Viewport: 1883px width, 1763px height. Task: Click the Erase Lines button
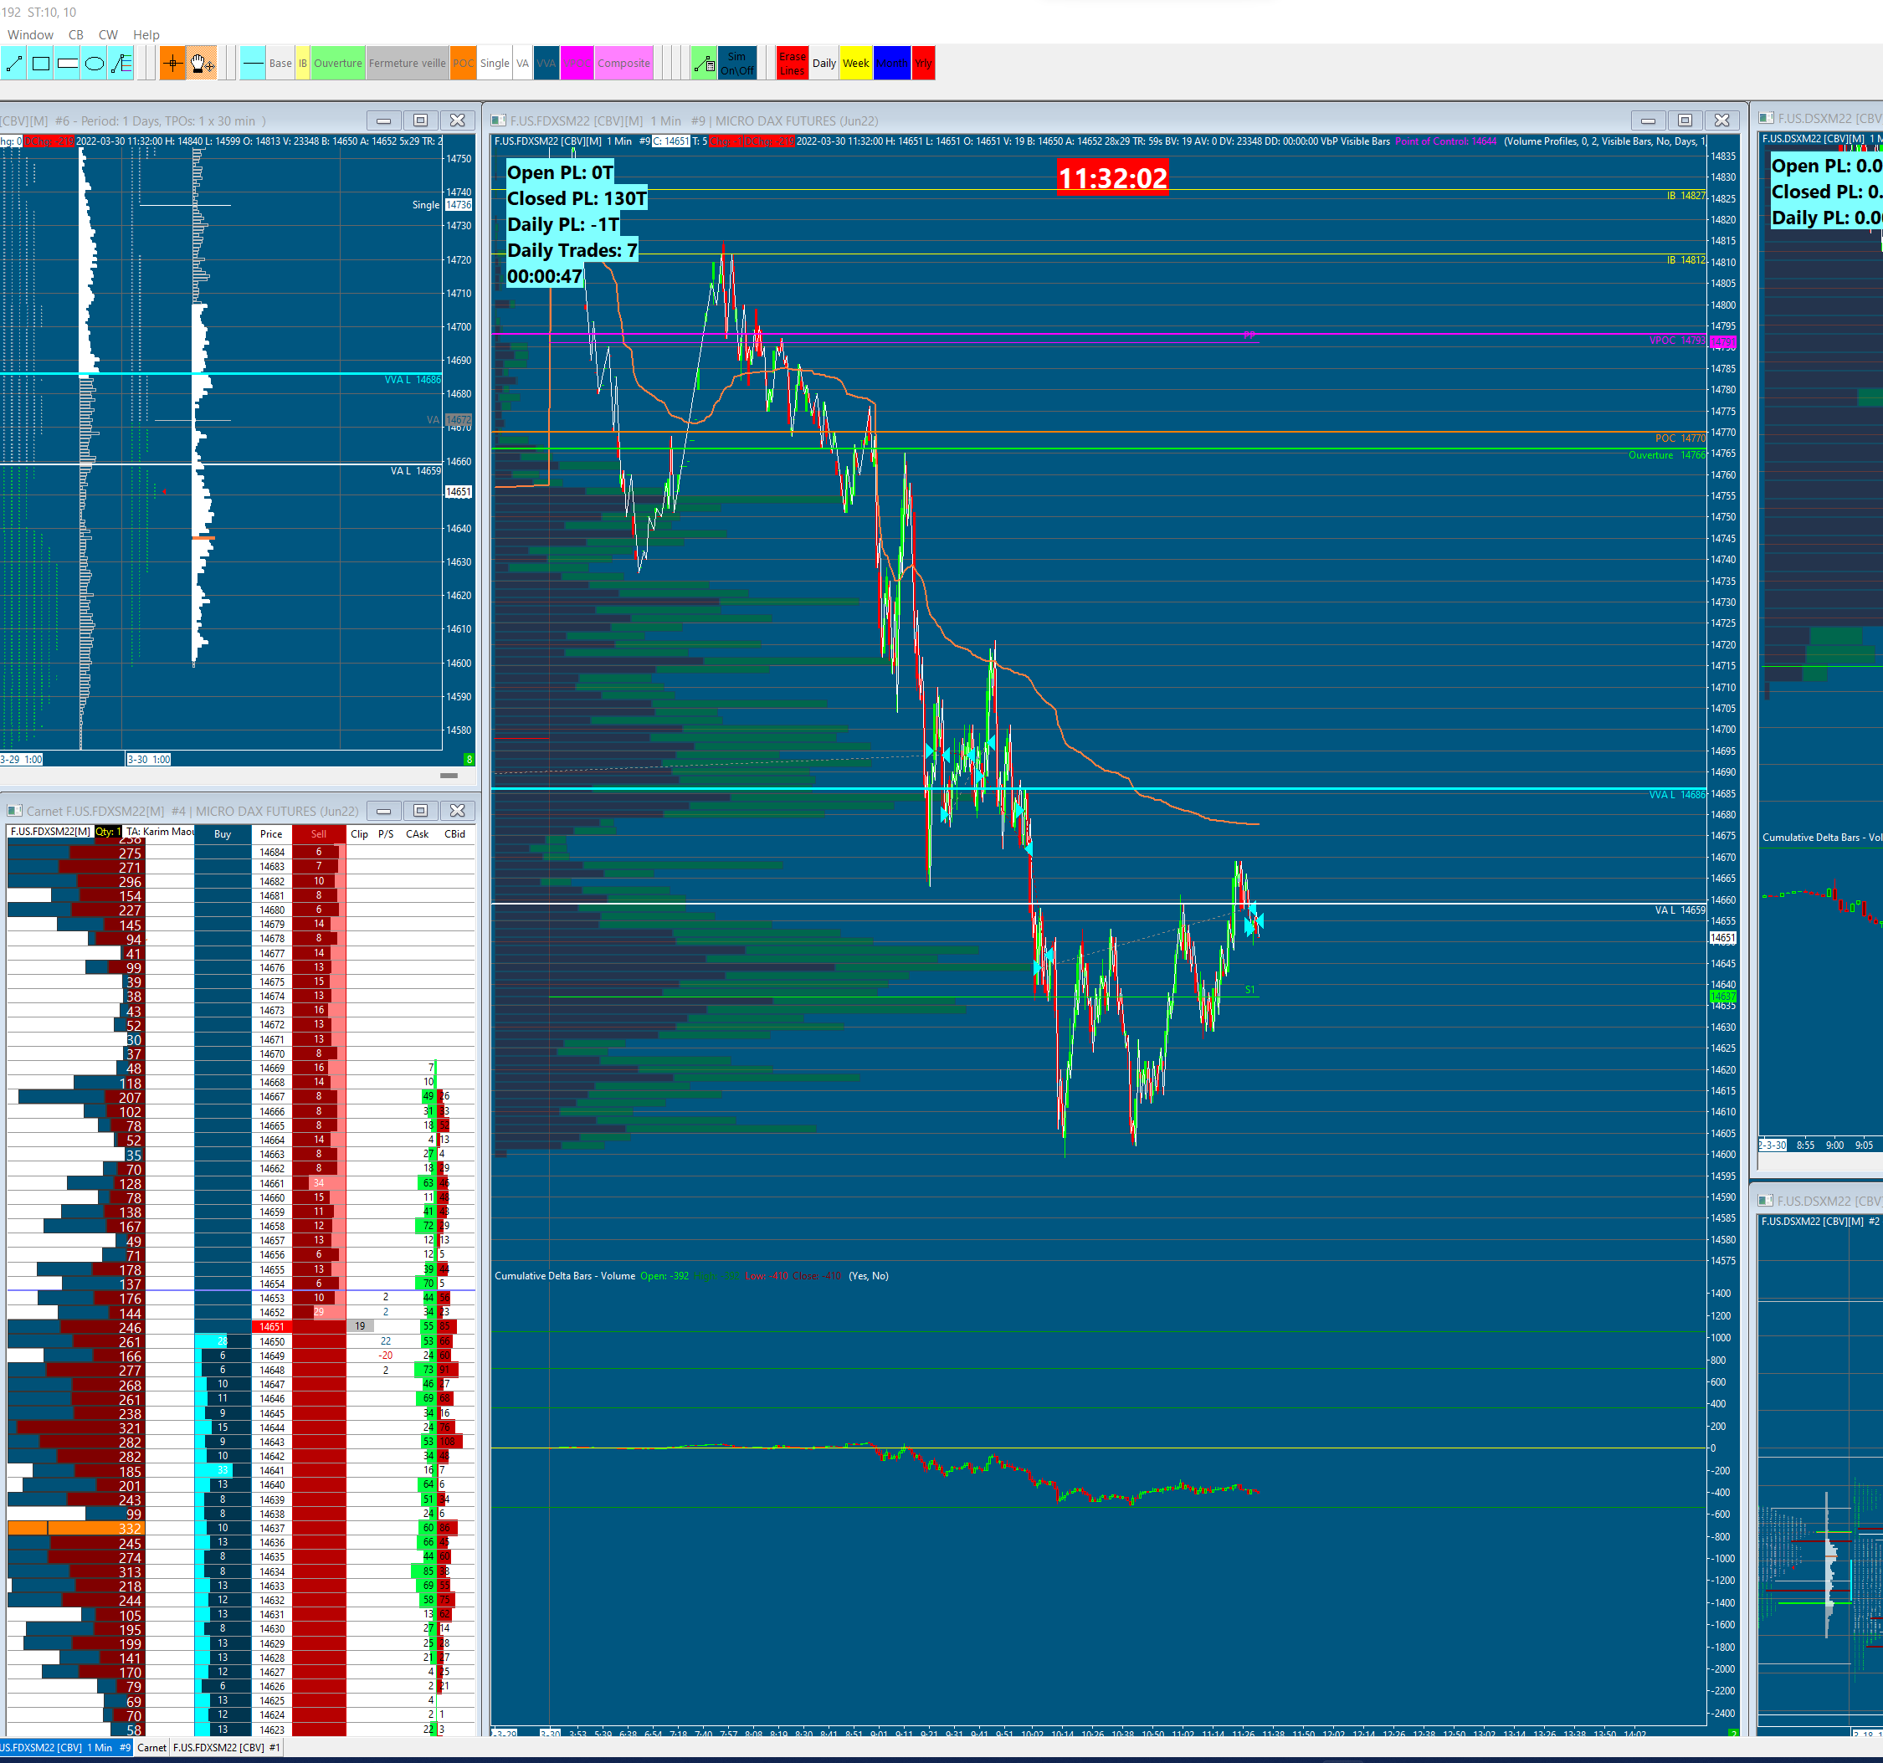pyautogui.click(x=792, y=64)
